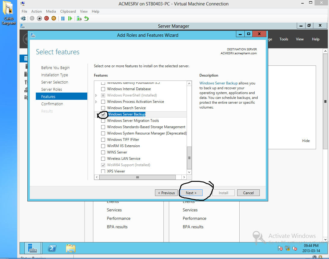Go to Server Selection step

pos(54,82)
